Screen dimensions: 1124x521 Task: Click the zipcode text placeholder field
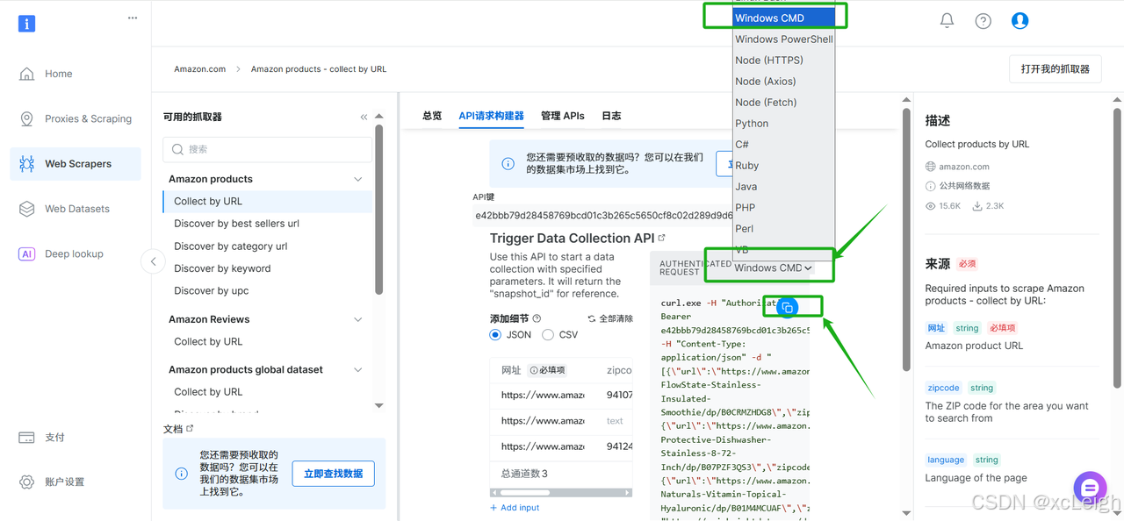click(x=615, y=421)
